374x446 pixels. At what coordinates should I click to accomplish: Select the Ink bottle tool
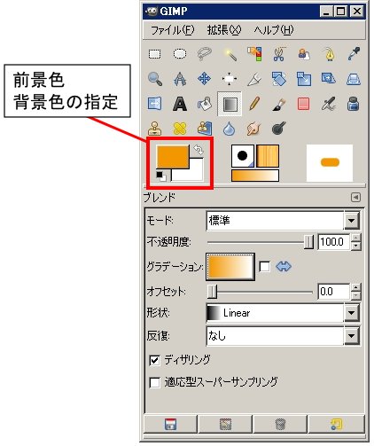tap(354, 104)
